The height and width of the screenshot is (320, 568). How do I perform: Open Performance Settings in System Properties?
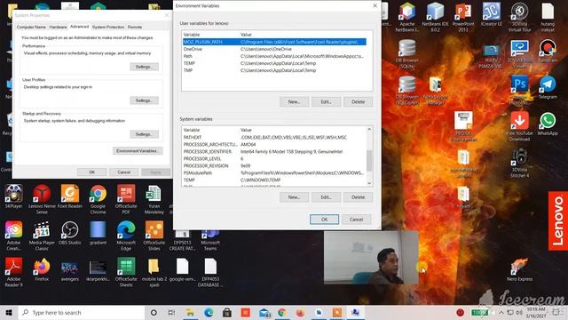144,67
